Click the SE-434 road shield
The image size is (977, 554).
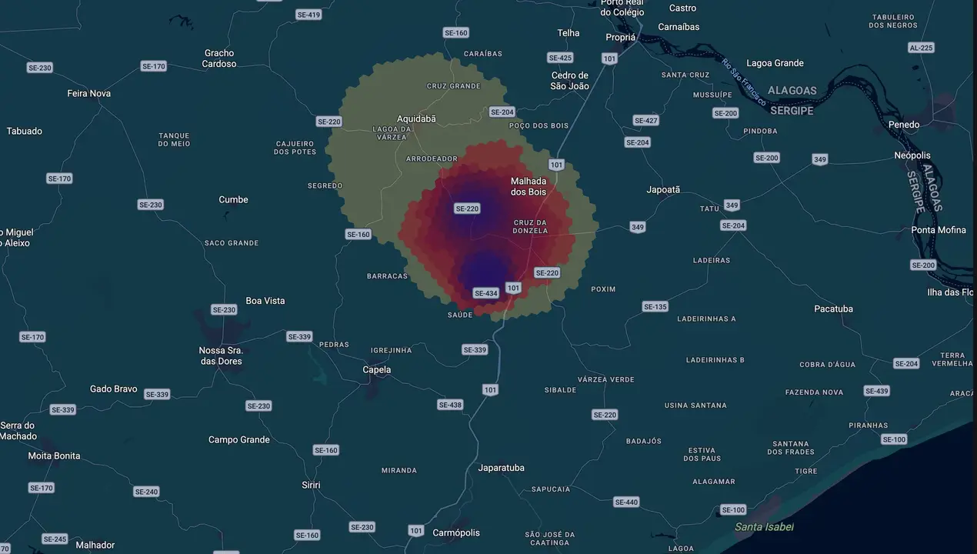pyautogui.click(x=486, y=293)
